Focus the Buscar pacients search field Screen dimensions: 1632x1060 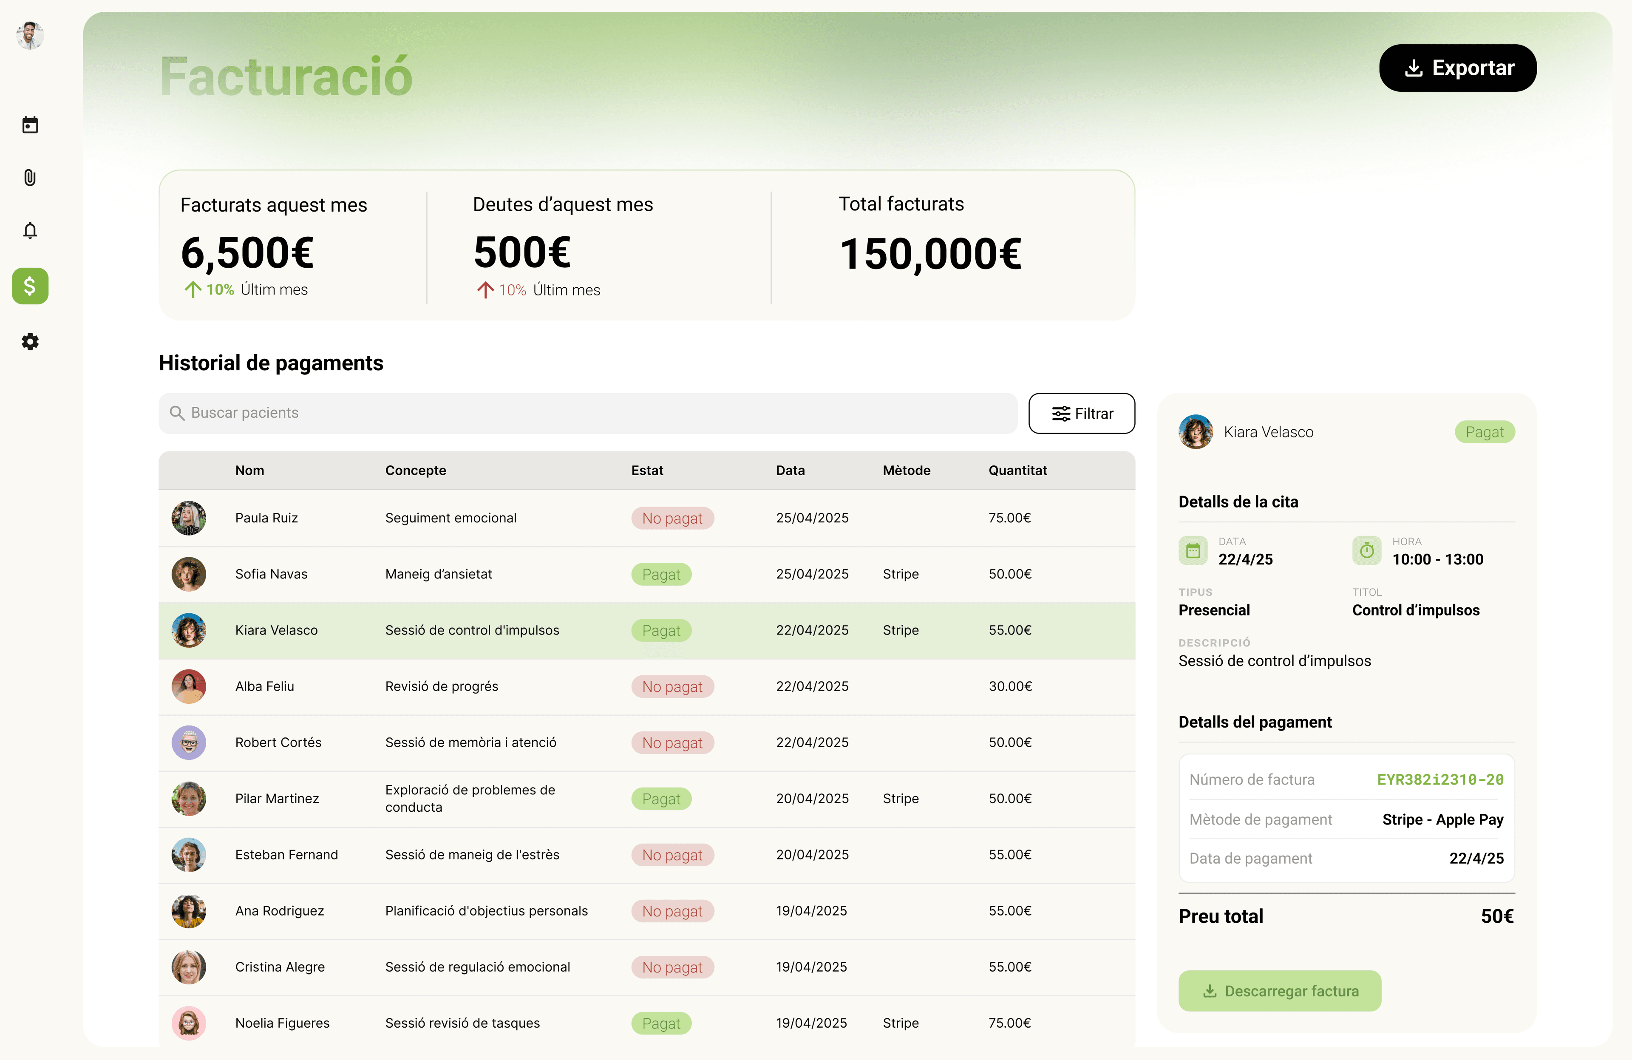(x=588, y=413)
